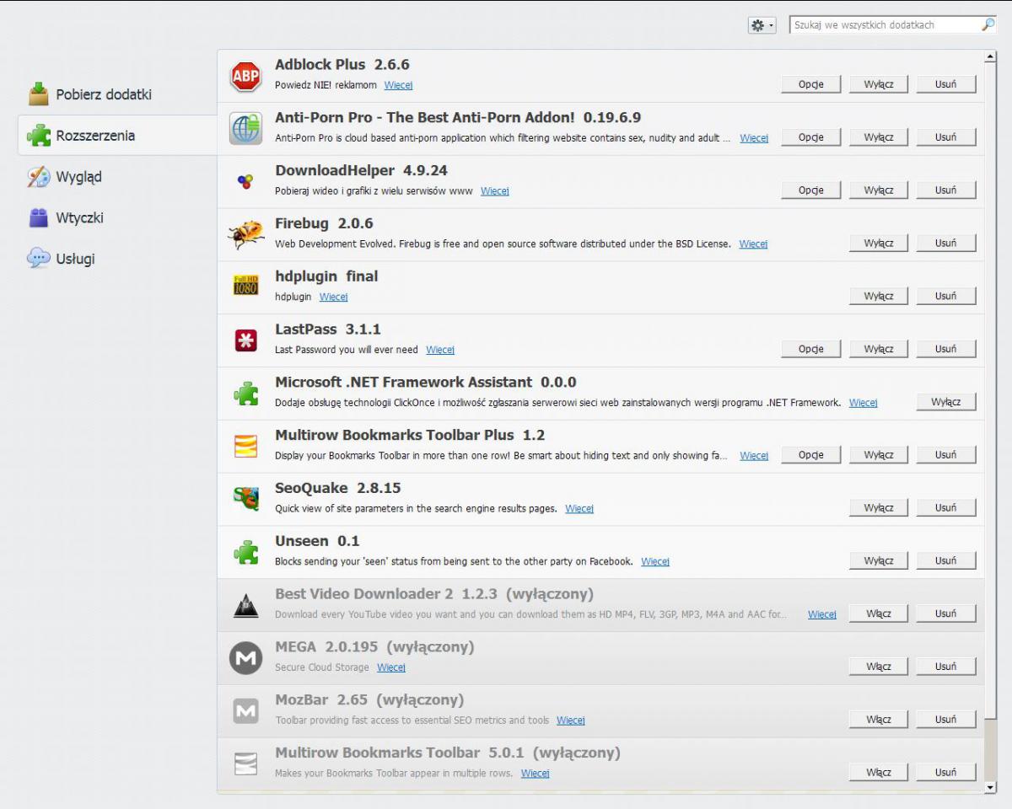
Task: Enable Best Video Downloader 2 with Włącz
Action: pyautogui.click(x=879, y=613)
